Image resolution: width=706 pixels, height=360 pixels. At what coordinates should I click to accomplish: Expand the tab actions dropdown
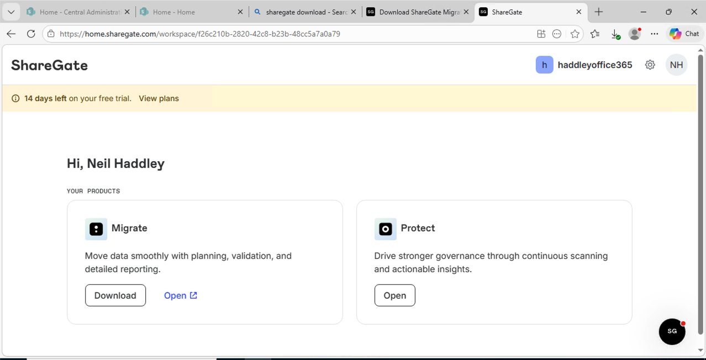click(x=11, y=12)
